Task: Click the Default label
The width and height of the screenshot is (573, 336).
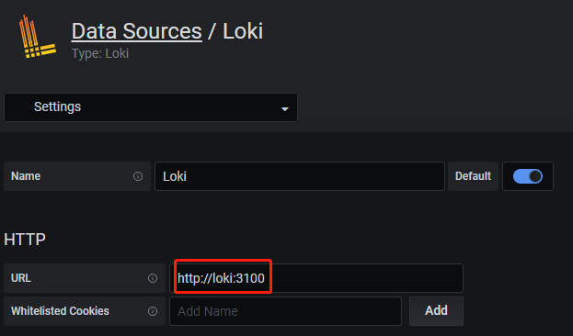Action: tap(473, 176)
